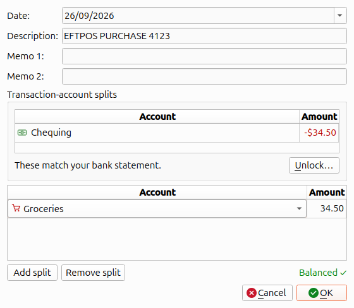Viewport: 354px width, 308px height.
Task: Expand the Groceries account dropdown
Action: click(x=299, y=208)
